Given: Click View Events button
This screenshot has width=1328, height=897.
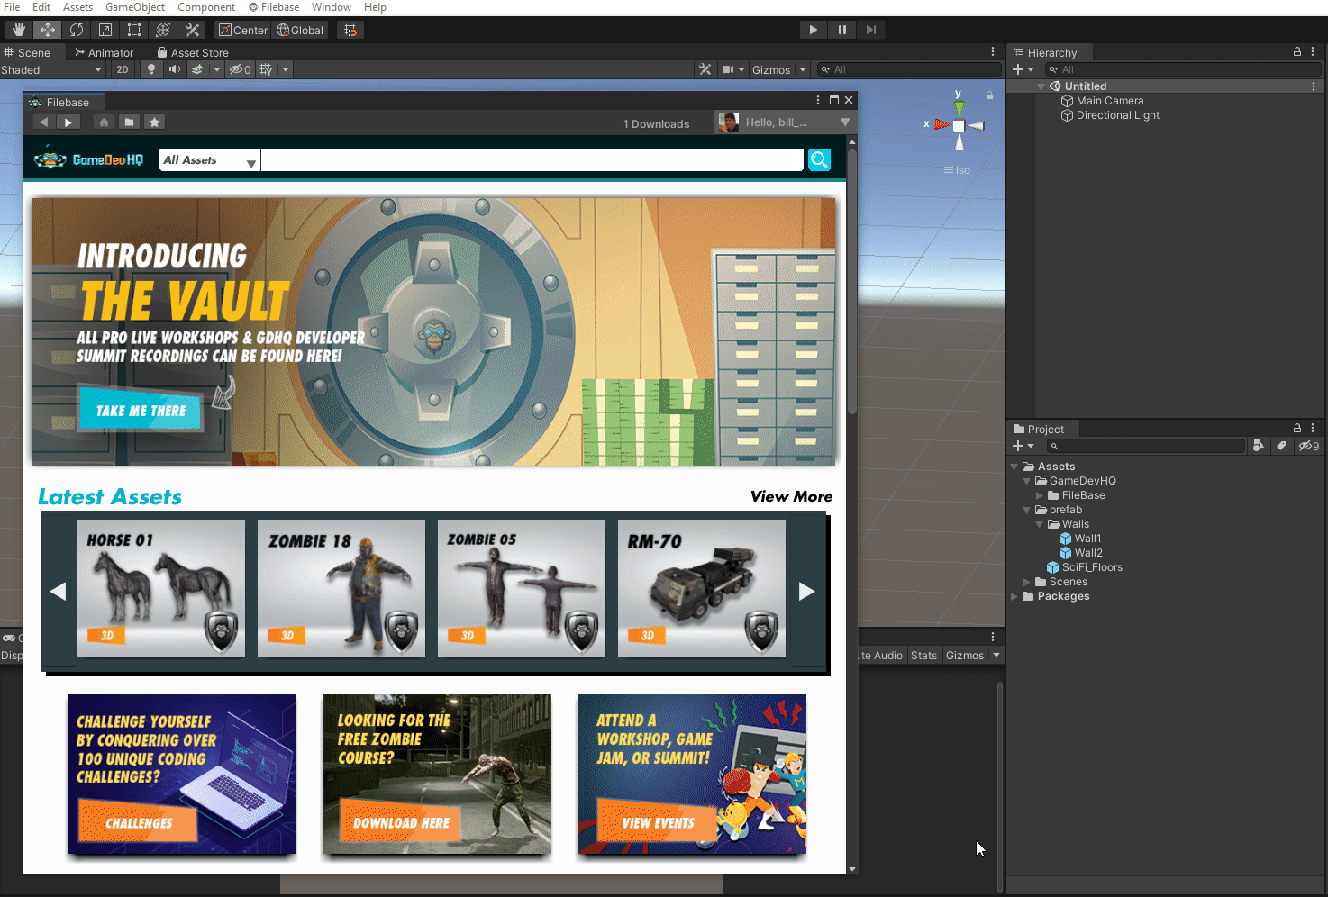Looking at the screenshot, I should [x=658, y=822].
